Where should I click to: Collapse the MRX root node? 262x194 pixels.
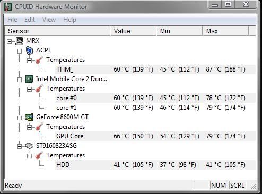click(x=9, y=41)
